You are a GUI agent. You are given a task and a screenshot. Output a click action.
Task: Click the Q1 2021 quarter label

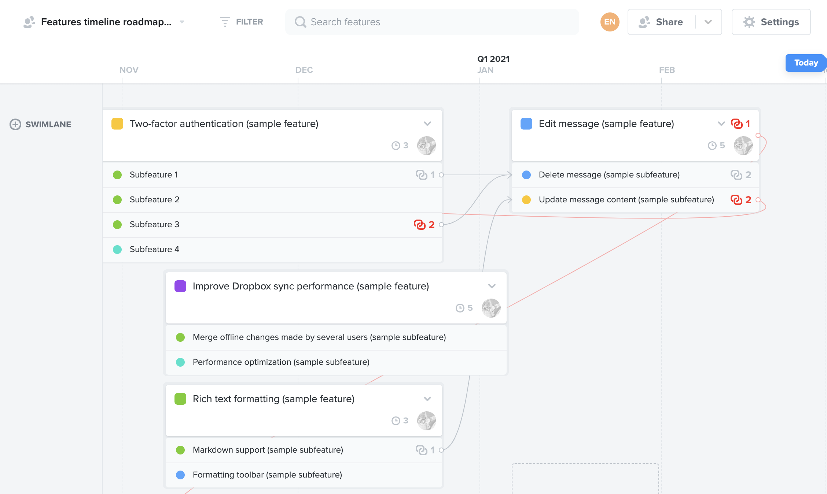point(493,59)
